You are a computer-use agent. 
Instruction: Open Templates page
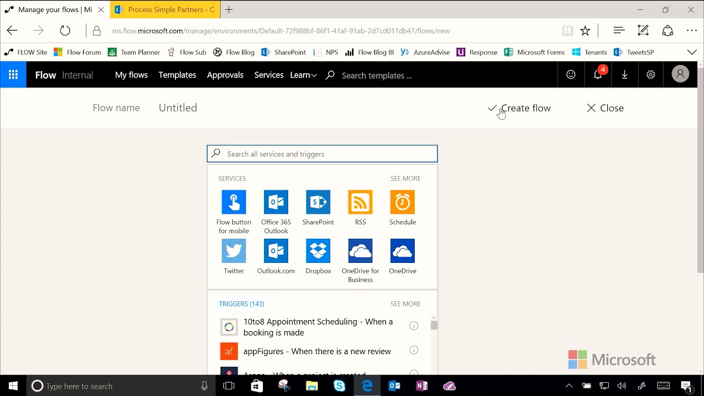pos(177,75)
